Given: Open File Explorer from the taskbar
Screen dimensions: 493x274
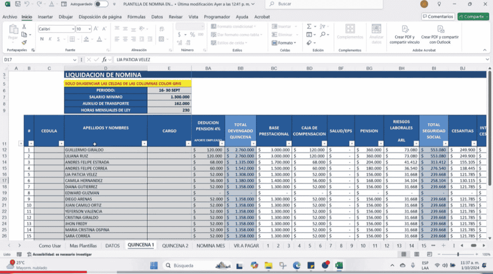Looking at the screenshot, I should click(268, 266).
